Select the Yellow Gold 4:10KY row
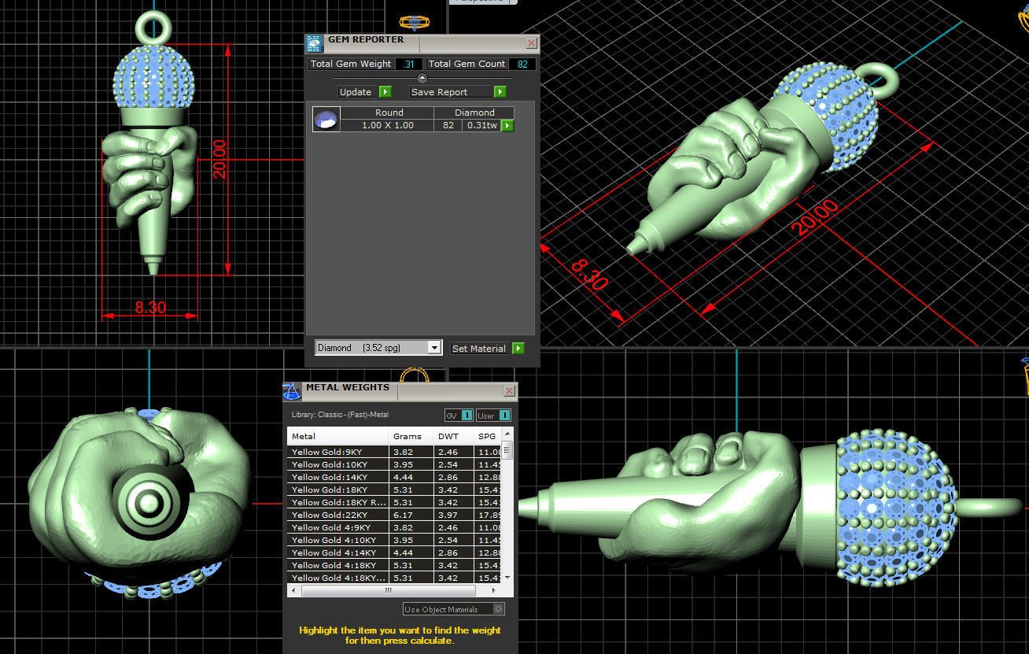Screen dimensions: 1029x654 coord(394,540)
